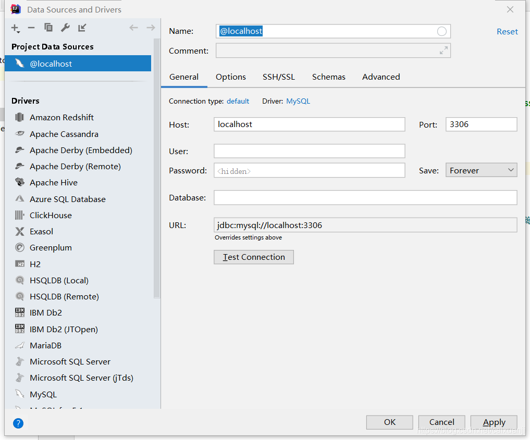
Task: Select @localhost data source
Action: coord(78,64)
